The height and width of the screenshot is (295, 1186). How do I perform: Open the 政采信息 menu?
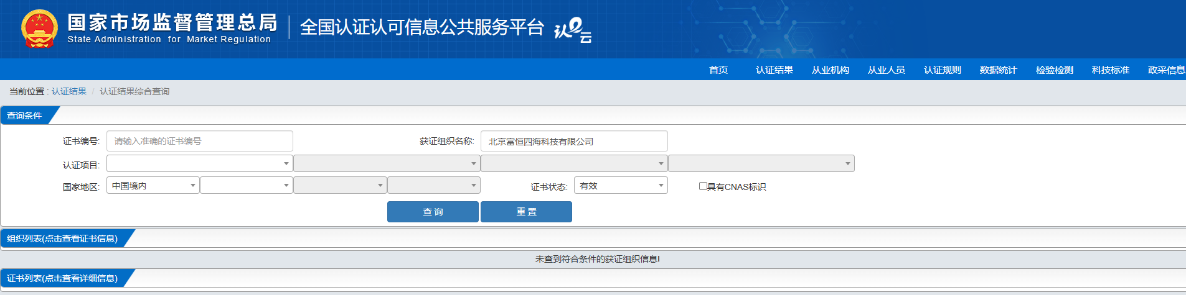(1167, 70)
